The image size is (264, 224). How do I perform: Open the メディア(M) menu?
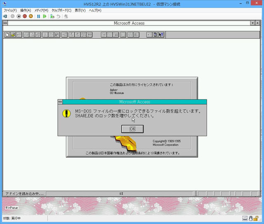(41, 10)
